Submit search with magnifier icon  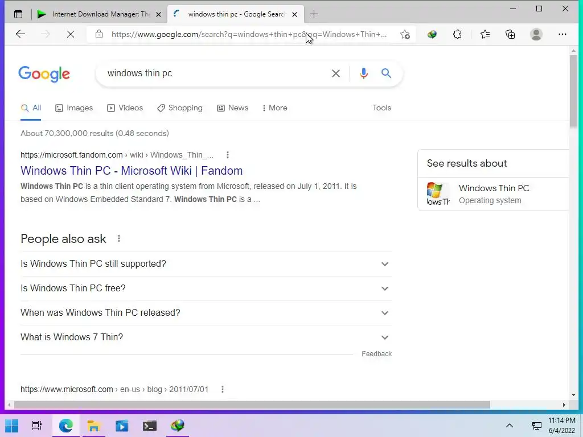tap(387, 73)
